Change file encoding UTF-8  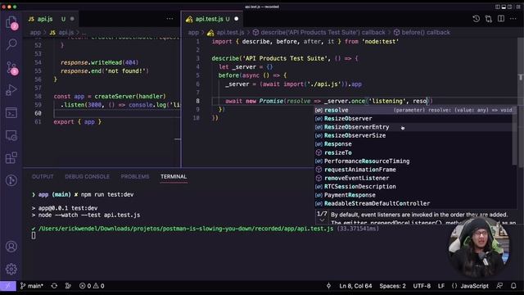pyautogui.click(x=422, y=286)
